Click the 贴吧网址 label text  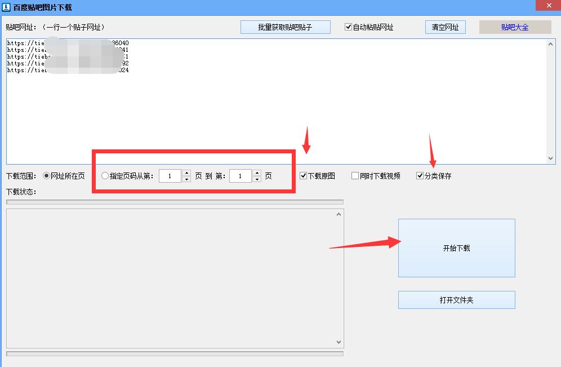click(21, 27)
